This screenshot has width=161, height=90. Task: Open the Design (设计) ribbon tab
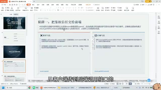[x=38, y=5]
